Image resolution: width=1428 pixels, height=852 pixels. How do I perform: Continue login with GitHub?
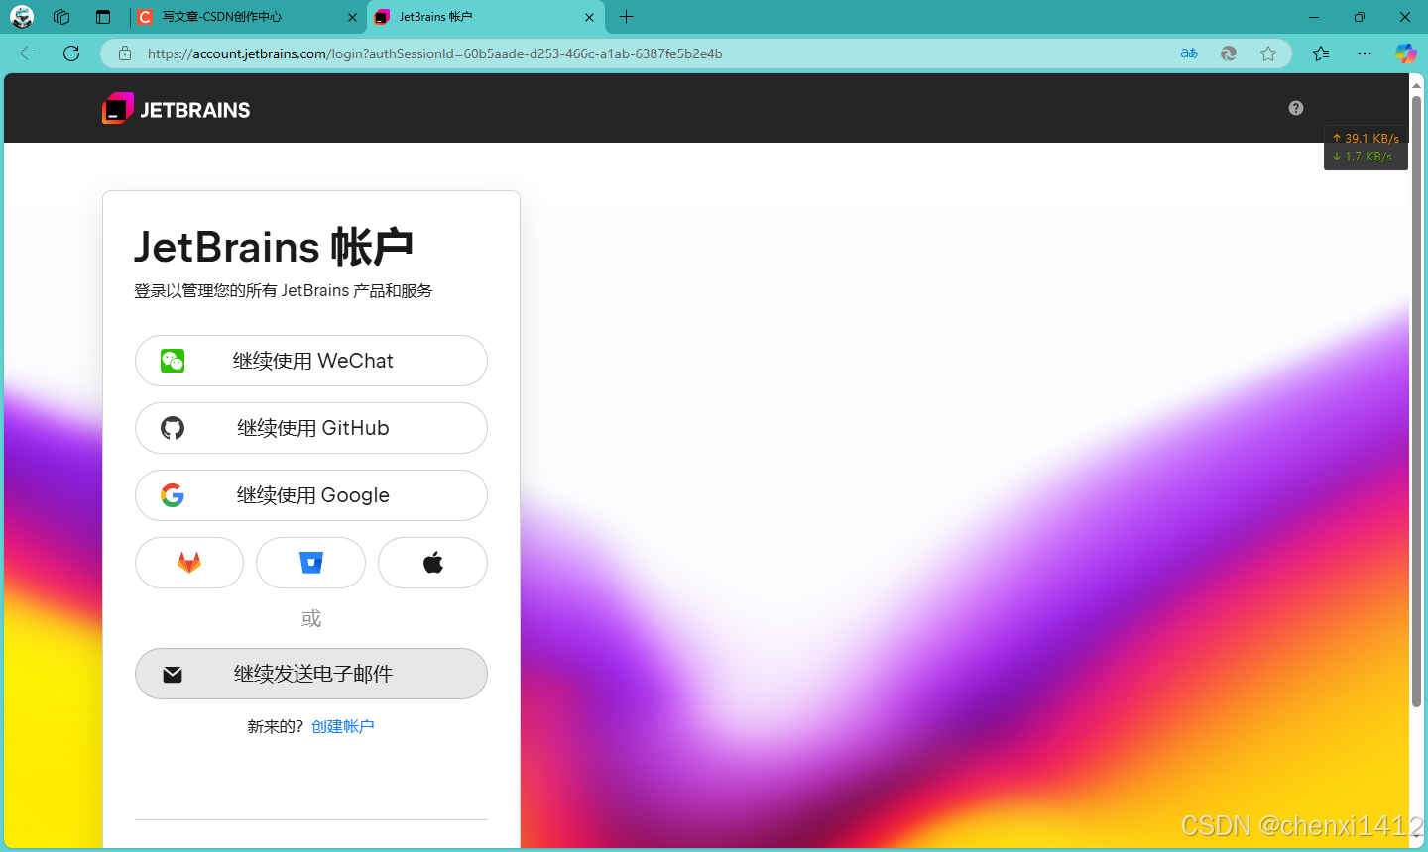pyautogui.click(x=311, y=428)
